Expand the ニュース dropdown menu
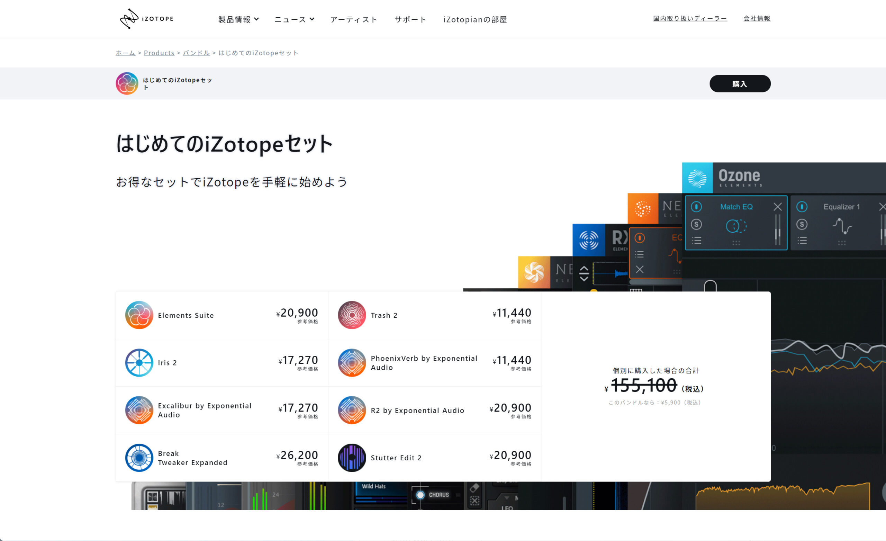 point(294,19)
